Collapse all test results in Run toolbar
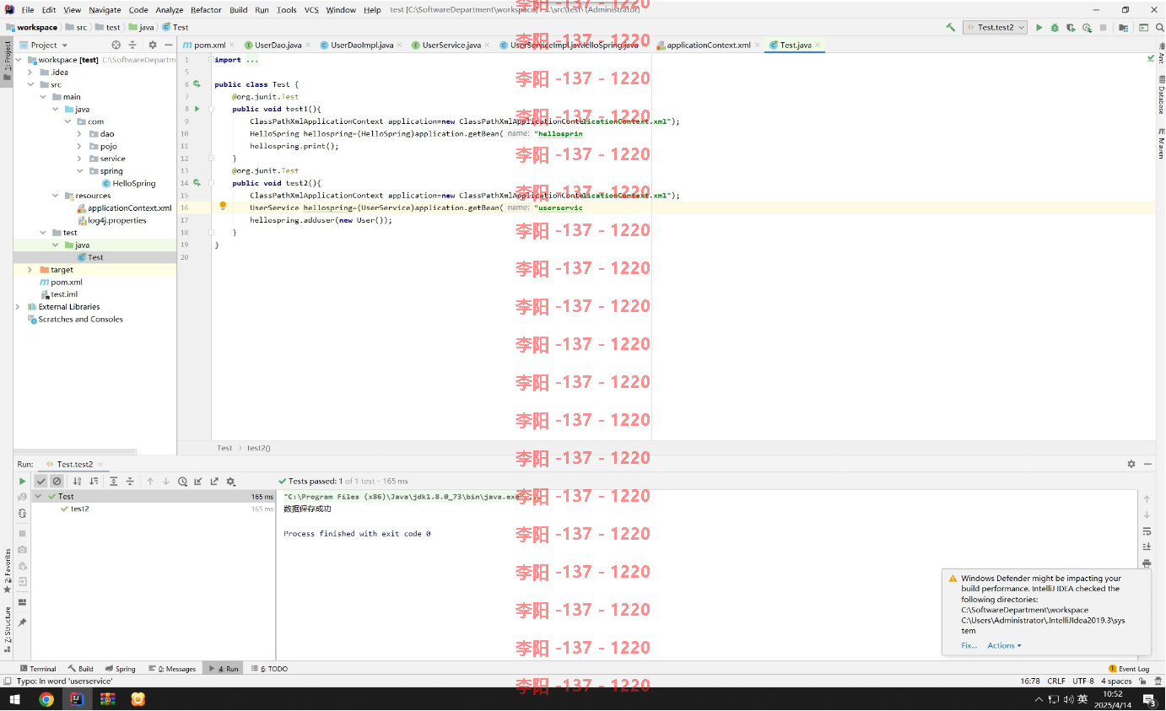The height and width of the screenshot is (711, 1166). point(130,481)
